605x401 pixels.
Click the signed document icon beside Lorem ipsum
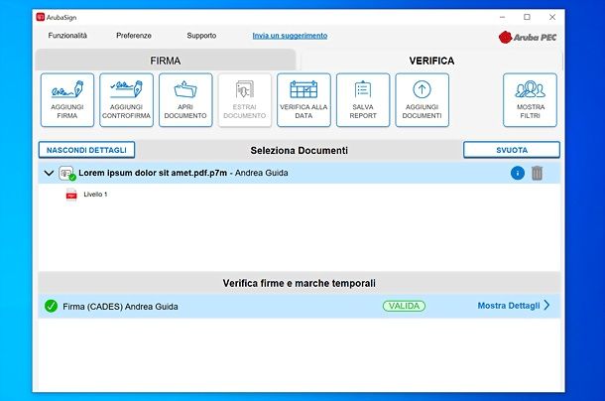coord(66,173)
